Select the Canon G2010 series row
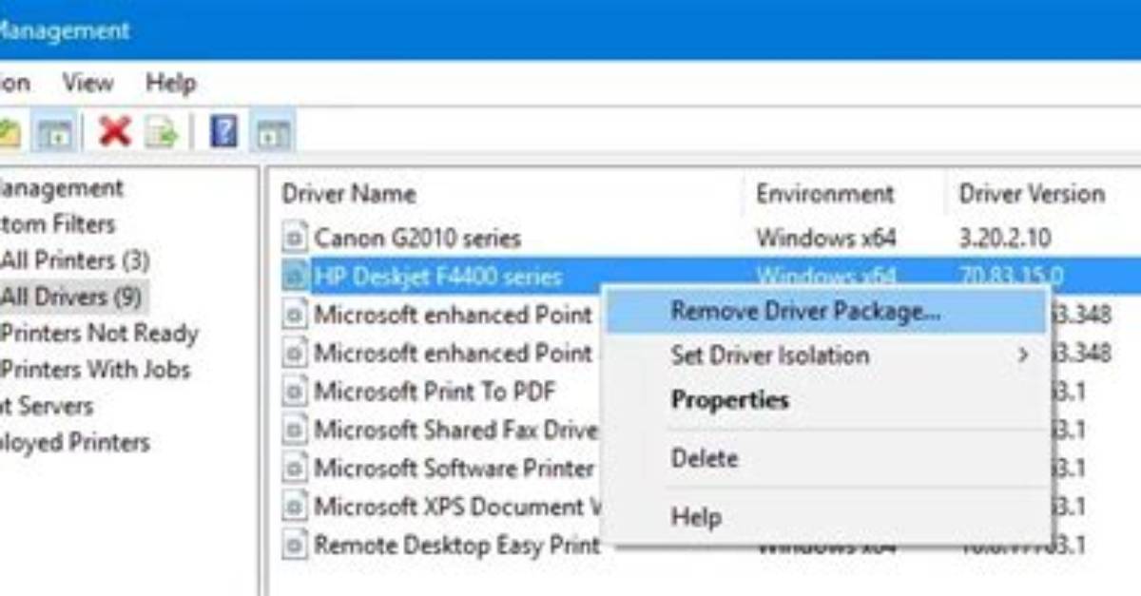 click(707, 238)
